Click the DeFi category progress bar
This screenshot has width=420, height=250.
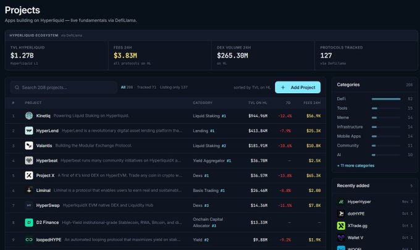pos(386,99)
